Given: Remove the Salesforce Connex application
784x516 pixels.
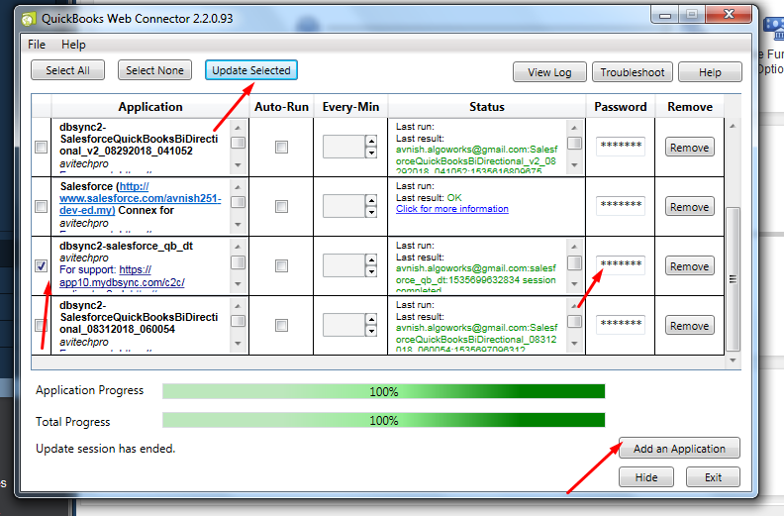Looking at the screenshot, I should [690, 207].
